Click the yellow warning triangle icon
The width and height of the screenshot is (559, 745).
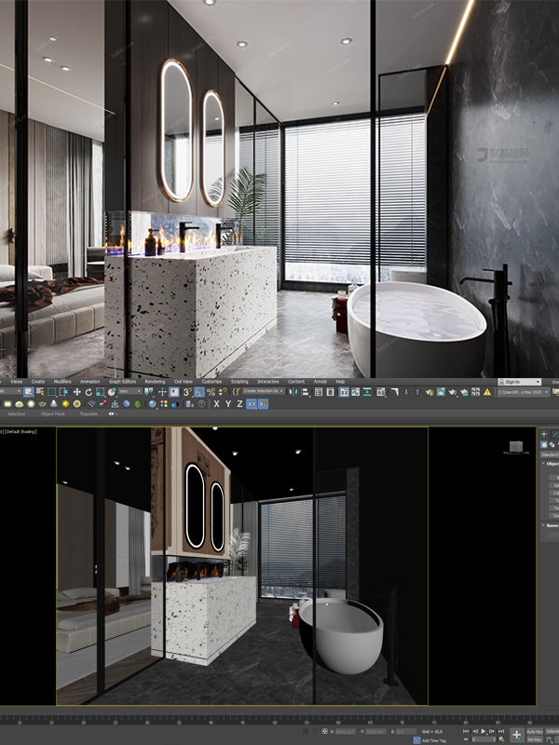coord(487,392)
